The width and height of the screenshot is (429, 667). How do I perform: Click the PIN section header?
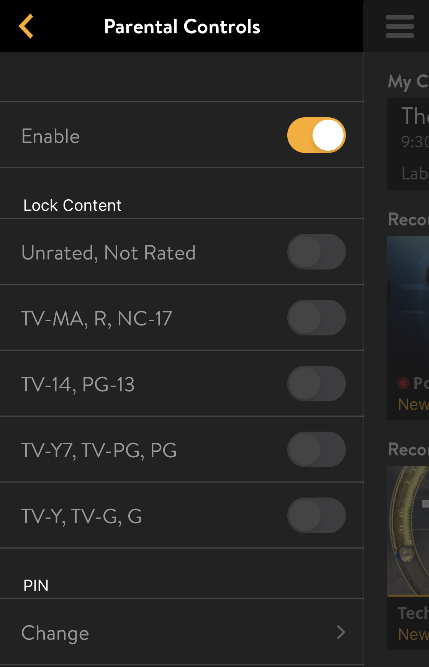[36, 585]
